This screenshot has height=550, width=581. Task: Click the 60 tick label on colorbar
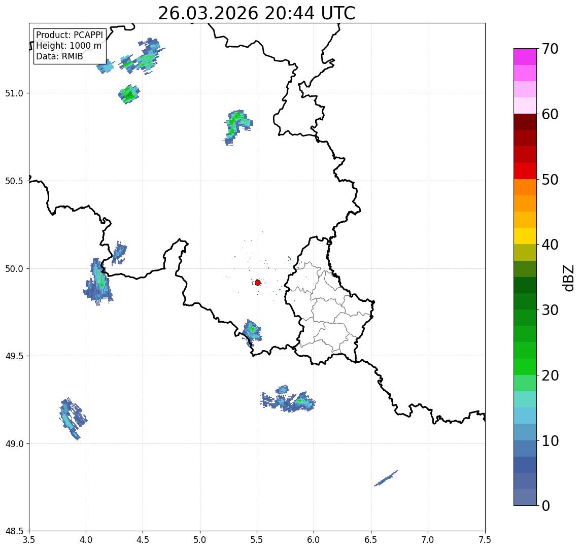pos(550,114)
